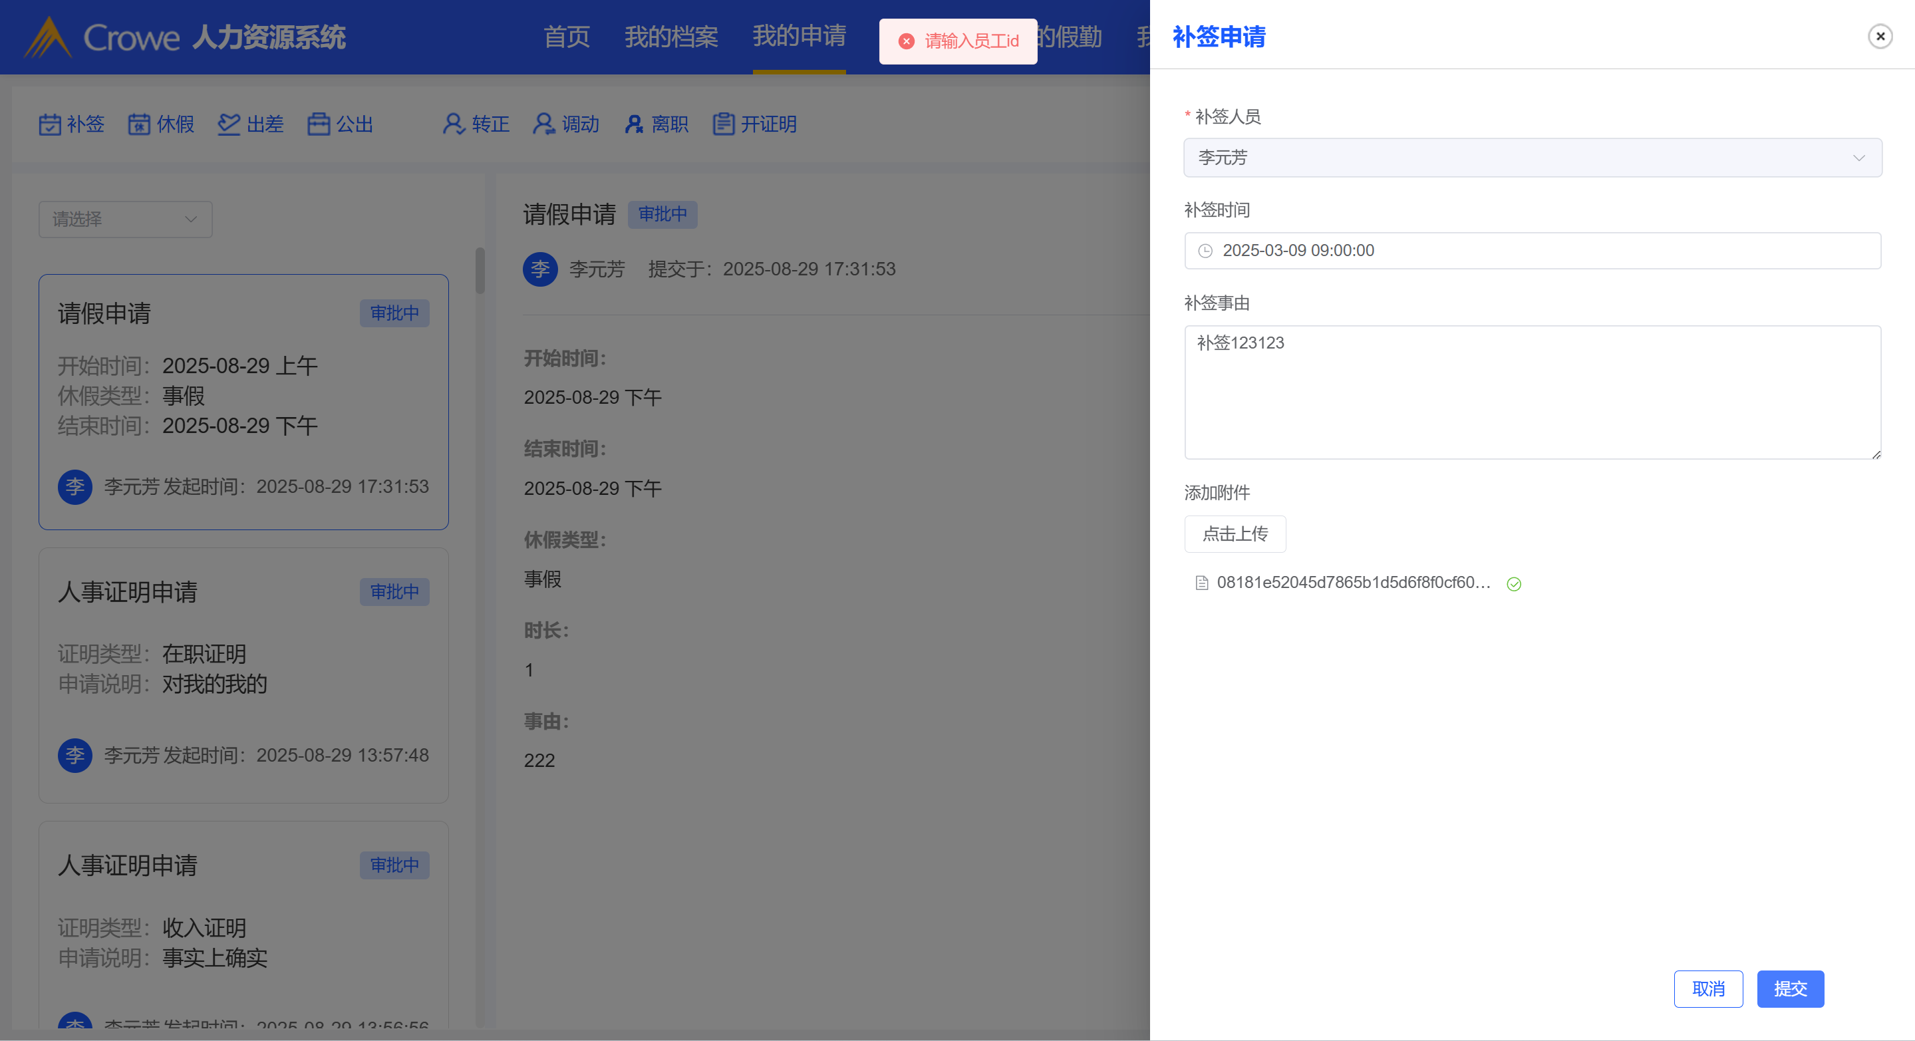Close the 补签申请 drawer panel
Viewport: 1915px width, 1041px height.
tap(1880, 37)
